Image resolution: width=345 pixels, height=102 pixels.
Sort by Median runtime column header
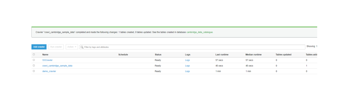pos(254,54)
